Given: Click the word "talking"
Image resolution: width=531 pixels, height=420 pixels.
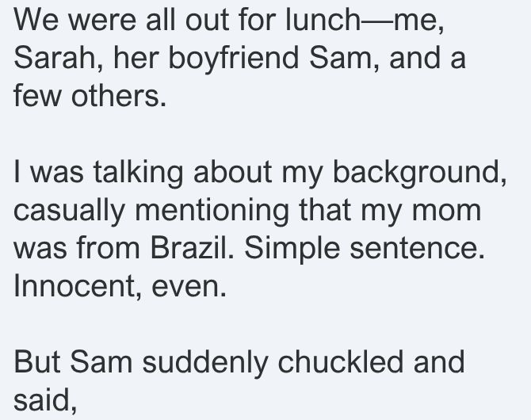Looking at the screenshot, I should coord(138,171).
